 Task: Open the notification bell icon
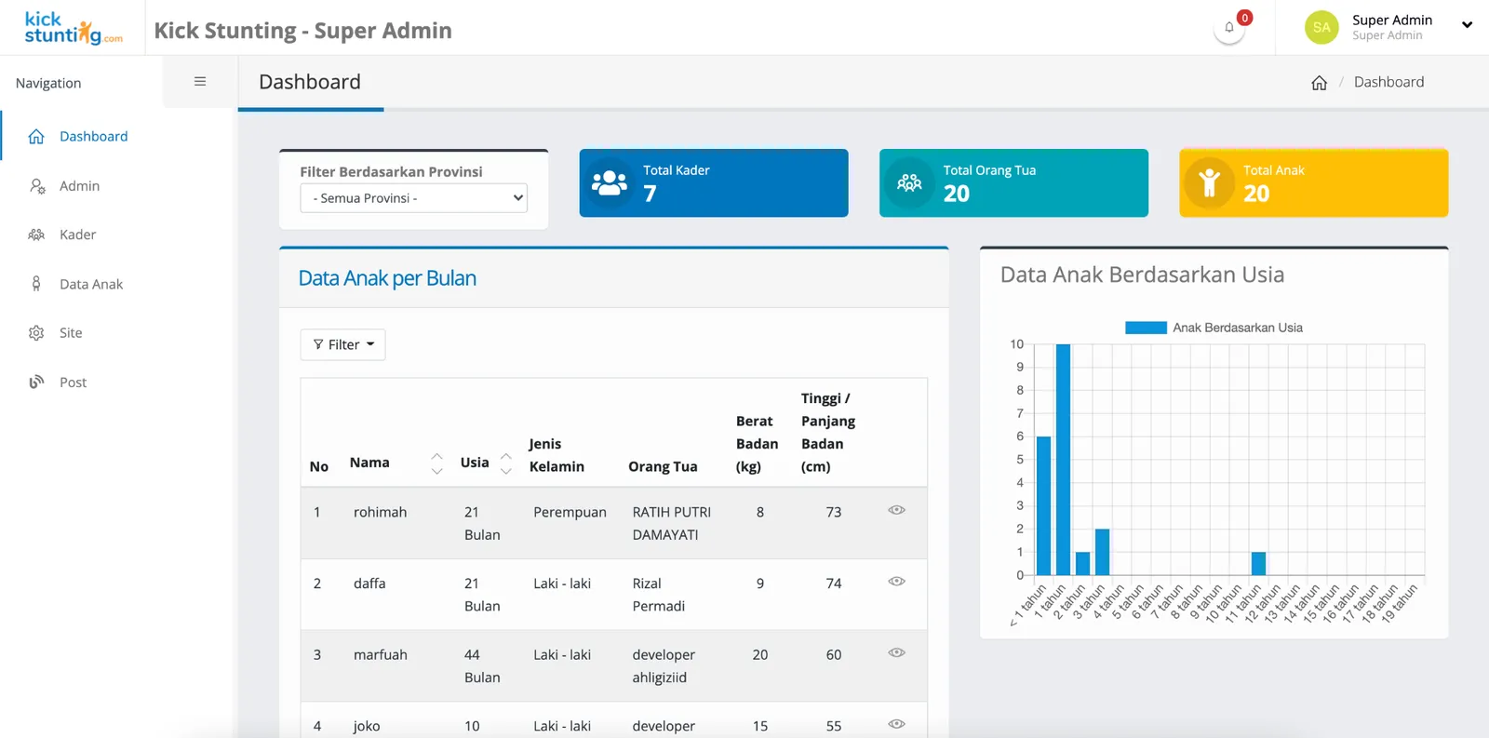[x=1229, y=27]
